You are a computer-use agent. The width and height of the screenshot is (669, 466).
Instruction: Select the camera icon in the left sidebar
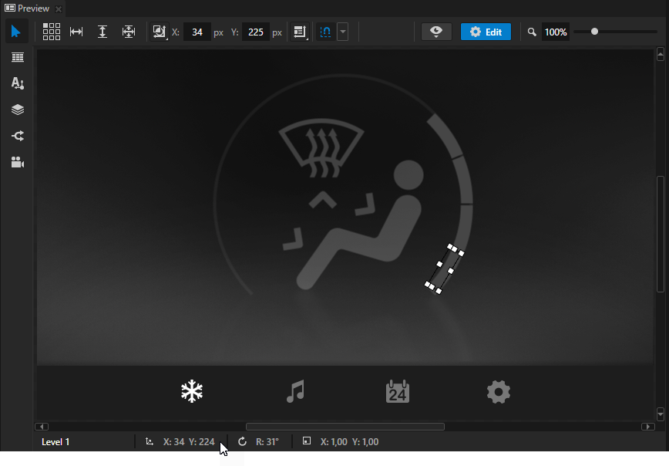point(17,162)
